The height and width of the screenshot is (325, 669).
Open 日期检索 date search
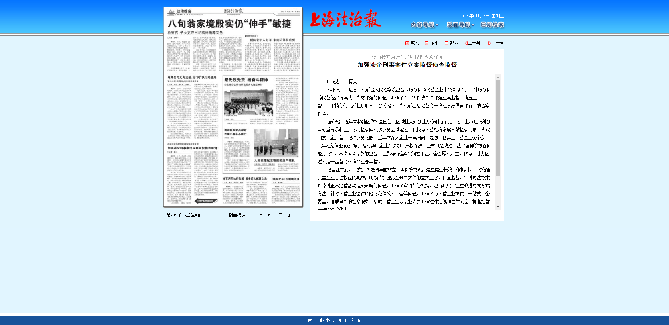click(492, 25)
